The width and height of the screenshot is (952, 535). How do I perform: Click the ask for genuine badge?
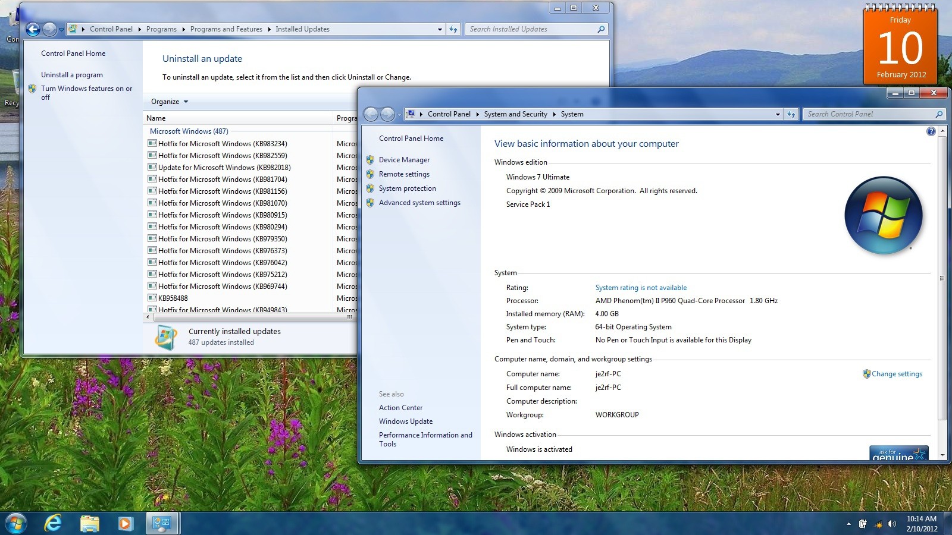point(898,454)
